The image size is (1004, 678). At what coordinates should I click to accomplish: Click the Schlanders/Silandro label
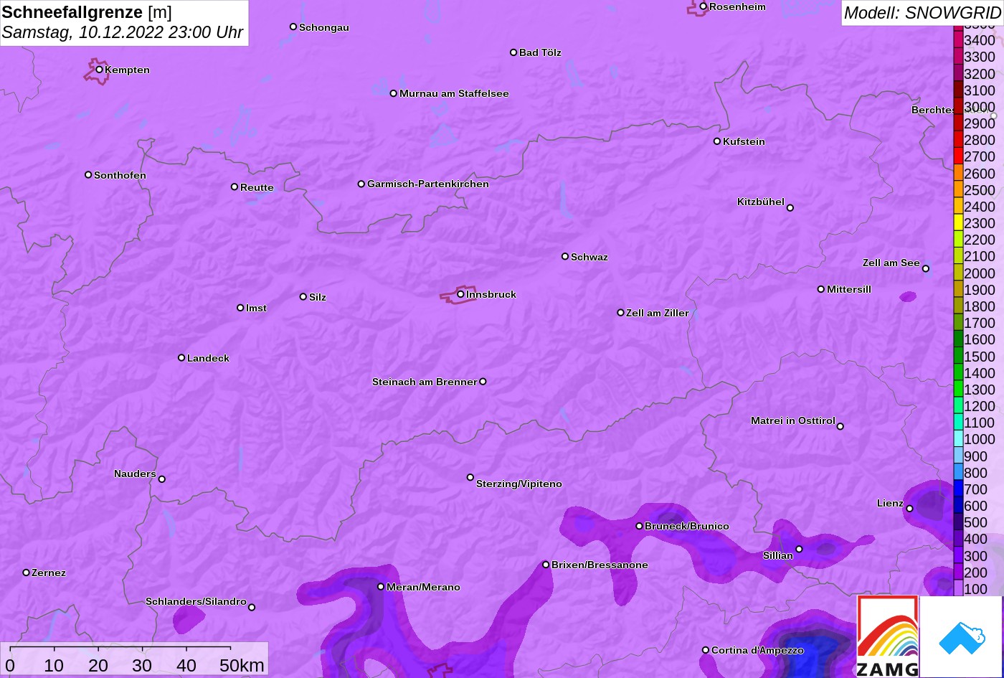[x=196, y=601]
